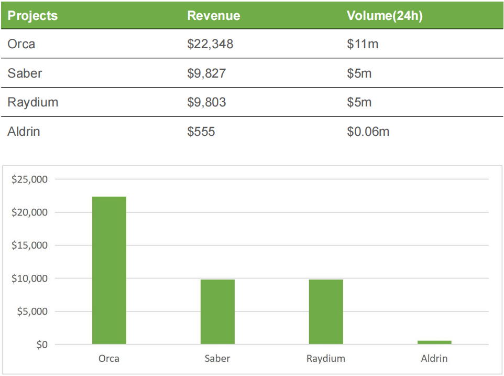The height and width of the screenshot is (376, 504).
Task: Click the $10,000 axis label on the chart
Action: click(29, 278)
